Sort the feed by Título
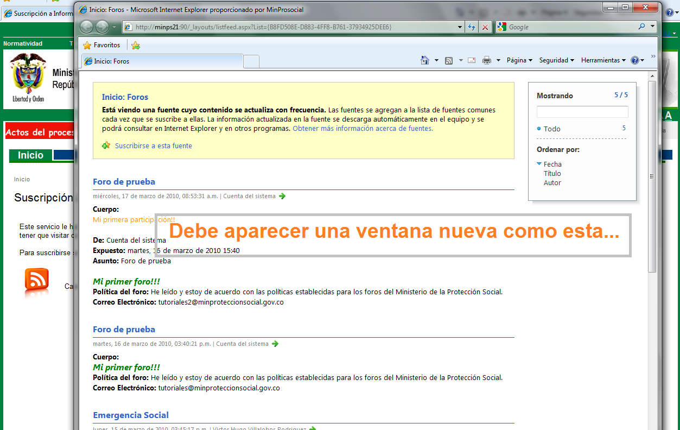 [x=552, y=174]
